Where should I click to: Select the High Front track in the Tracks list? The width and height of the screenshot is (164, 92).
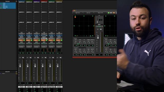[5, 6]
